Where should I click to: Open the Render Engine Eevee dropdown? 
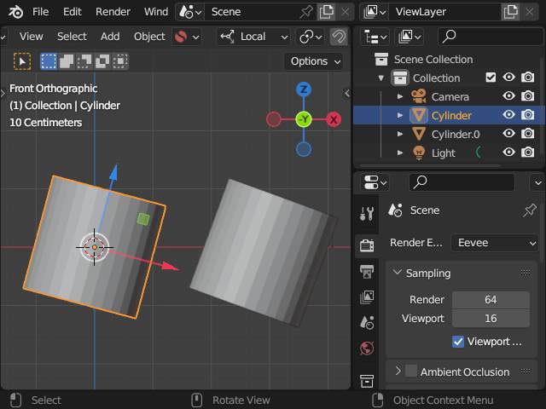tap(495, 243)
